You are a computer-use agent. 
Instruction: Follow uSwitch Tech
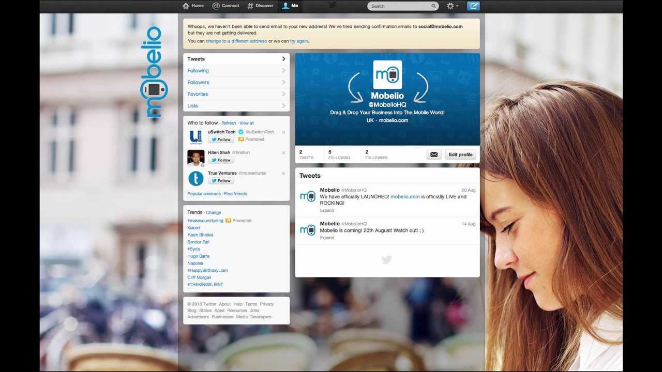pos(221,139)
